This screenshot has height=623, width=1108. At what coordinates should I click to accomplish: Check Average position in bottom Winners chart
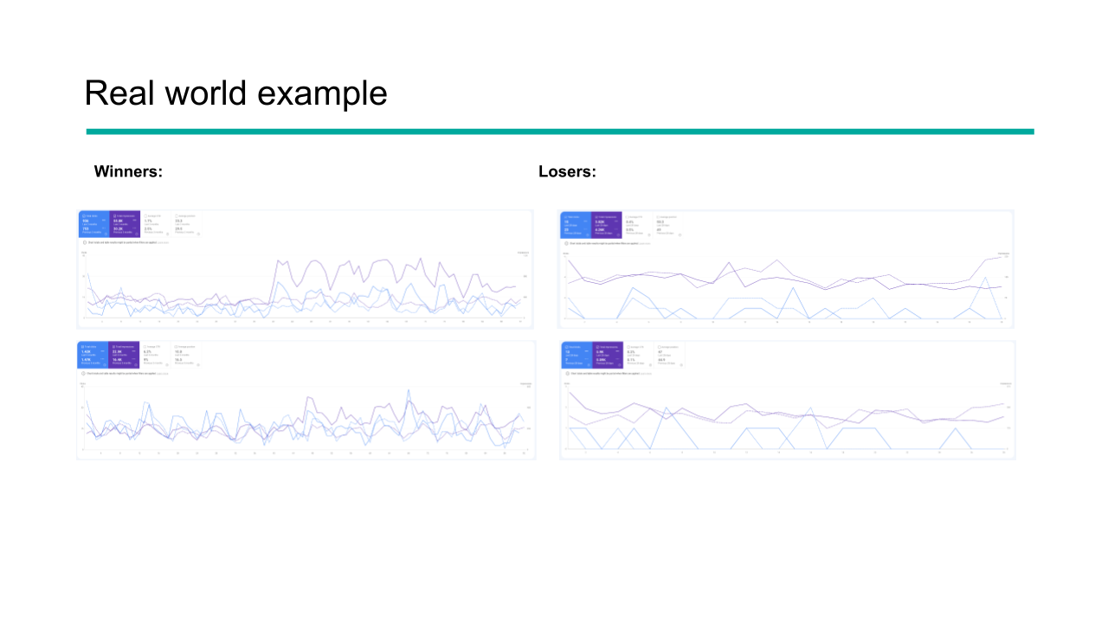click(x=176, y=346)
